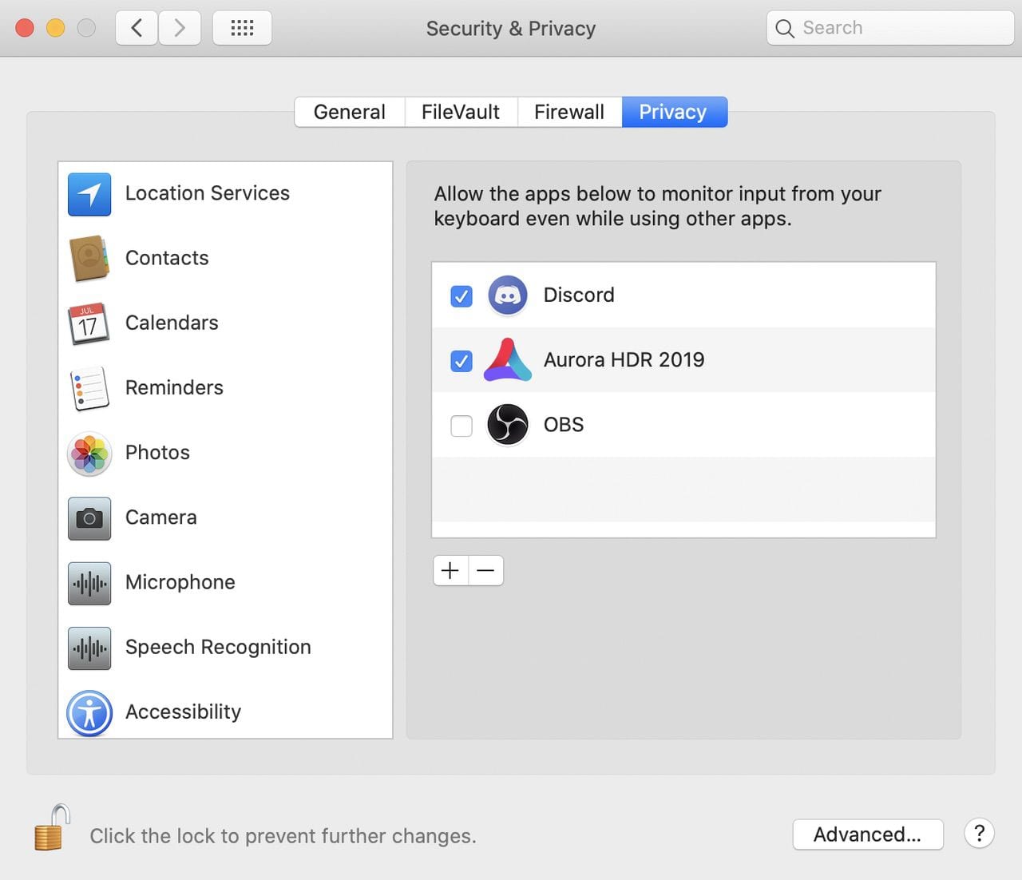Go back with the left chevron
1022x880 pixels.
(137, 28)
